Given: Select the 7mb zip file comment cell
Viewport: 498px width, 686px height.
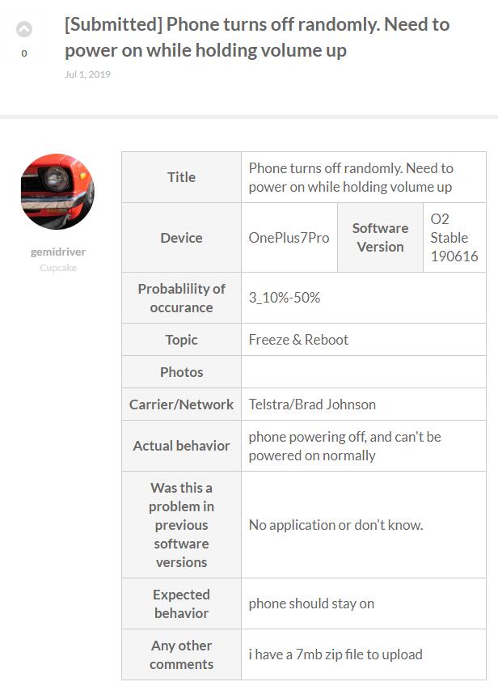Looking at the screenshot, I should (336, 654).
